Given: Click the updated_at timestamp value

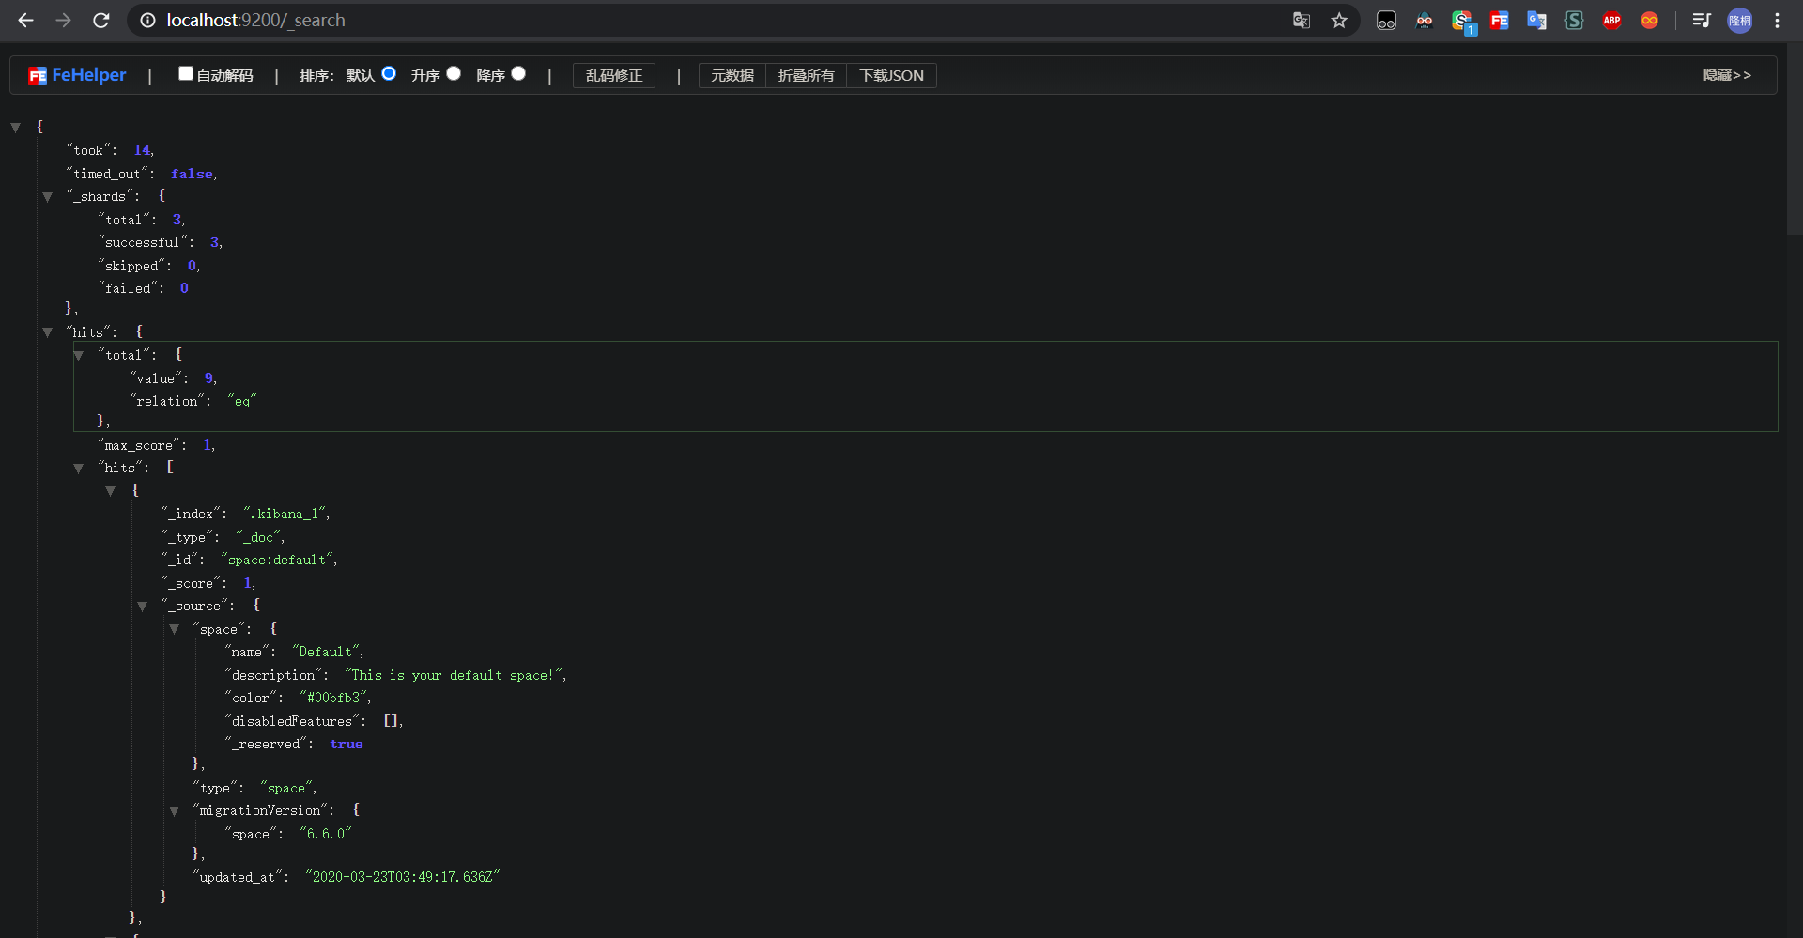Looking at the screenshot, I should coord(402,877).
